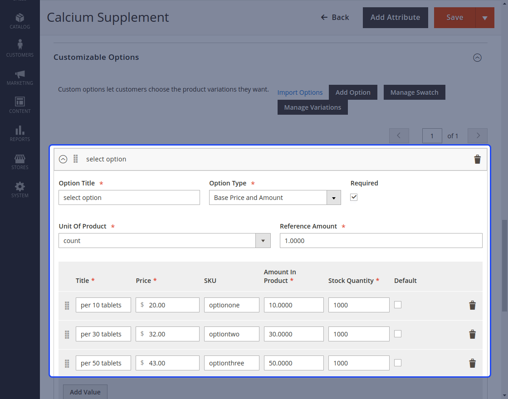This screenshot has height=399, width=508.
Task: Edit title field 'per 50 tablets'
Action: tap(103, 363)
